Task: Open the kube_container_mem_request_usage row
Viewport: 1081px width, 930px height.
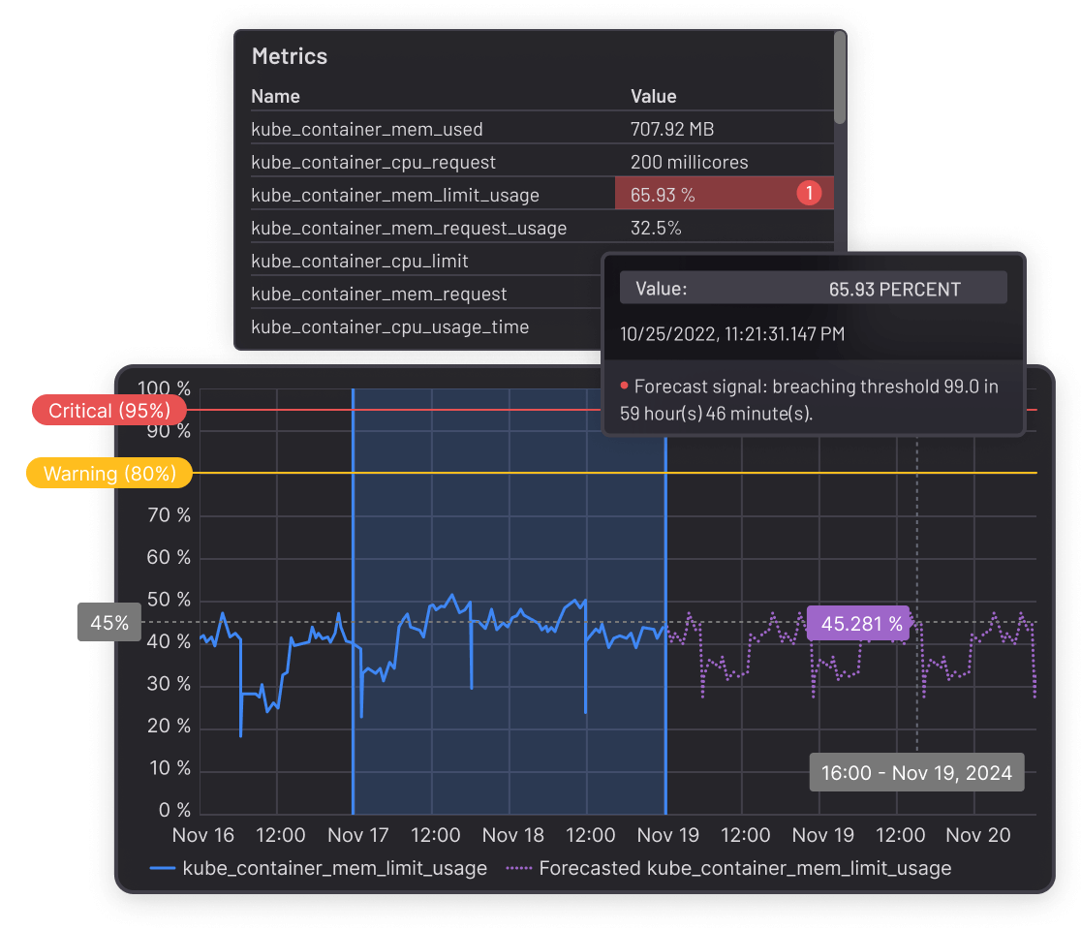Action: click(408, 228)
